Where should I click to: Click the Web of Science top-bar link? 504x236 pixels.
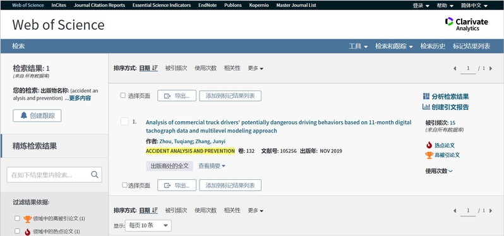click(x=28, y=5)
